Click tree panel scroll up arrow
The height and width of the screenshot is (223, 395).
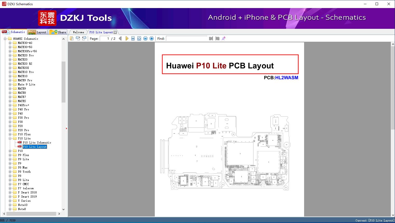tap(64, 39)
